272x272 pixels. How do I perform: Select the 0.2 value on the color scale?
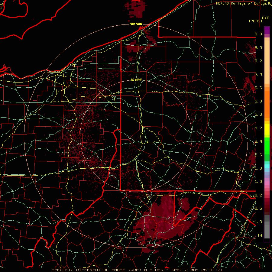(258, 195)
